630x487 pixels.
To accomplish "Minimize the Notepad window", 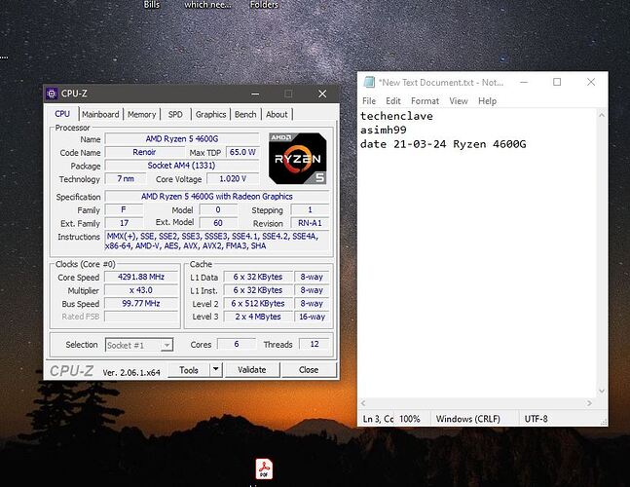I will tap(524, 82).
